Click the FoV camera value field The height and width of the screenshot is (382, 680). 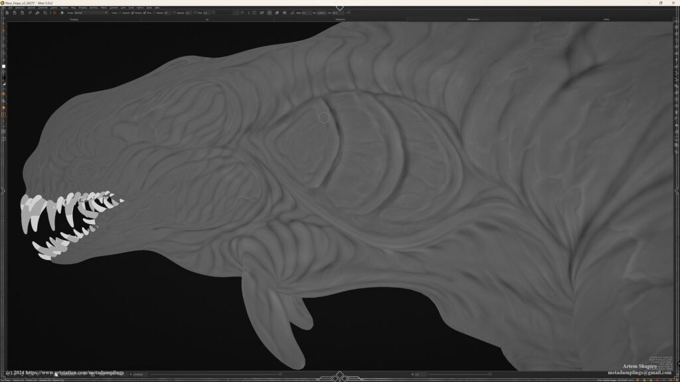click(x=335, y=13)
